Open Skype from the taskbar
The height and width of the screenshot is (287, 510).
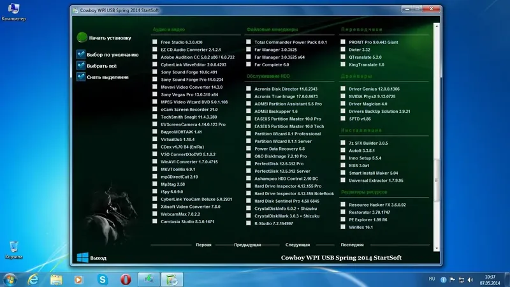pos(103,279)
